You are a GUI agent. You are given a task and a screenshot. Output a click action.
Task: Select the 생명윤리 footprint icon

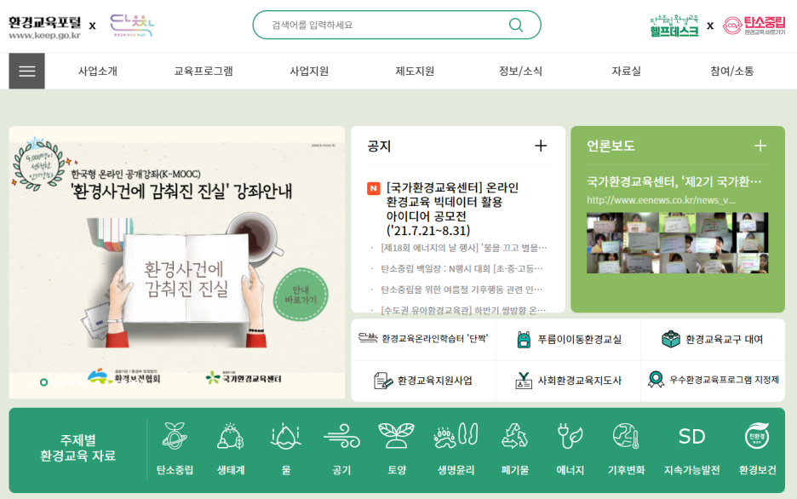coord(456,436)
